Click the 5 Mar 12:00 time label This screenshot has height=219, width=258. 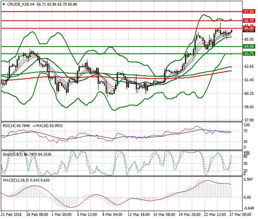tap(87, 215)
